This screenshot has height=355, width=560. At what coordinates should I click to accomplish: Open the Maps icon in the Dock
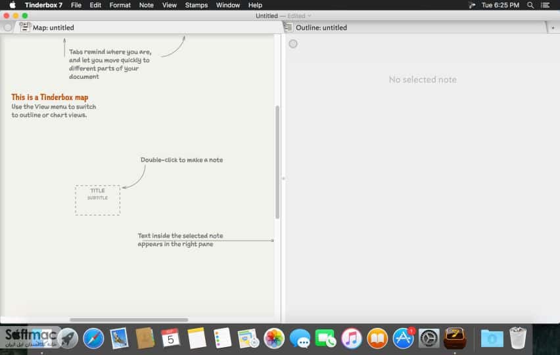tap(248, 338)
